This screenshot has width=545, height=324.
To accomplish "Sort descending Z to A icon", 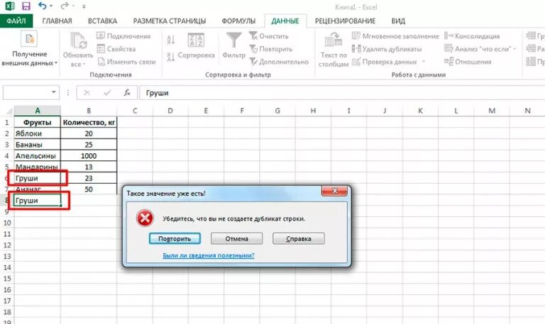I will click(x=170, y=56).
